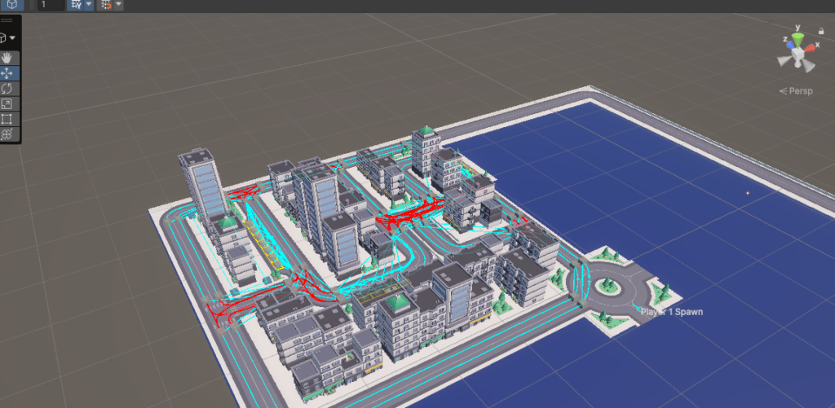This screenshot has width=835, height=408.
Task: Click the field showing value 1
Action: (51, 5)
